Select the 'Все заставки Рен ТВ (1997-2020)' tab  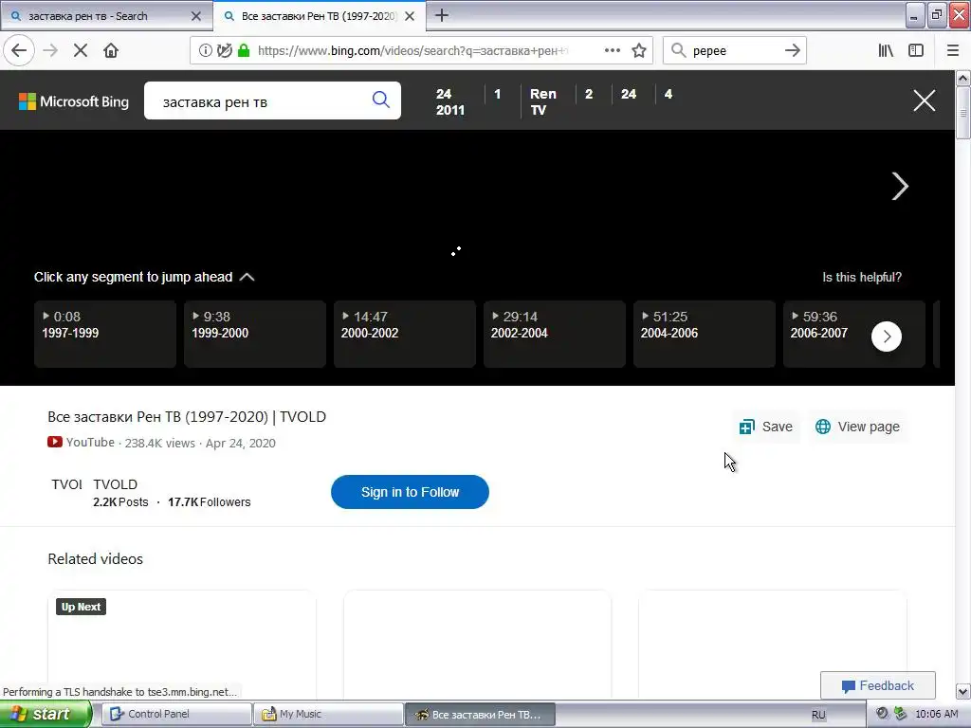click(320, 16)
